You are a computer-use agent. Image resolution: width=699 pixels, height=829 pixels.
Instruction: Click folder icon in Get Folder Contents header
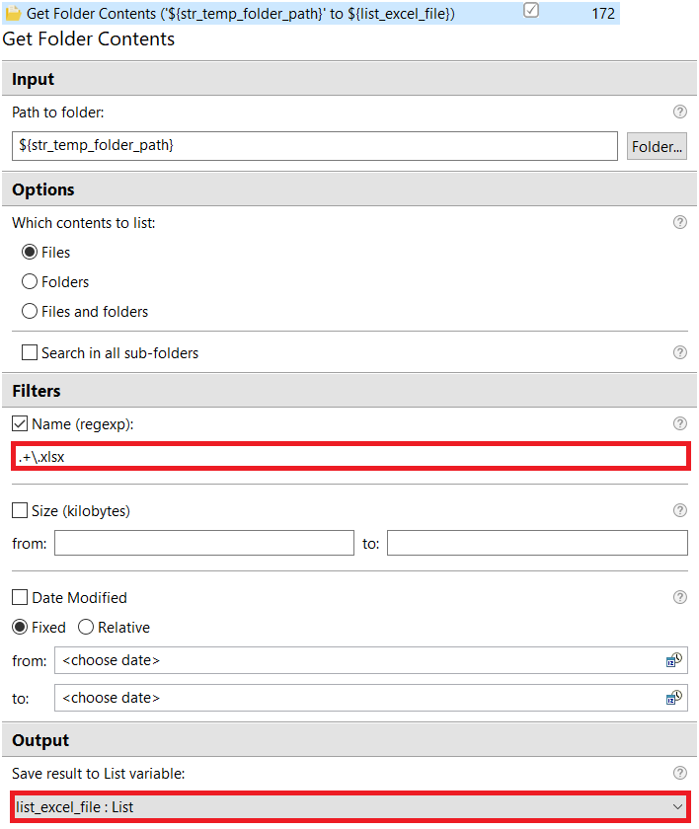pos(13,13)
